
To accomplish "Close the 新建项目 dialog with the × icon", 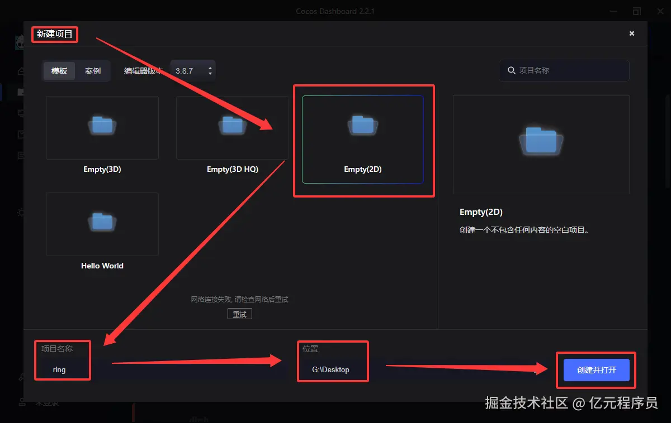I will 632,33.
